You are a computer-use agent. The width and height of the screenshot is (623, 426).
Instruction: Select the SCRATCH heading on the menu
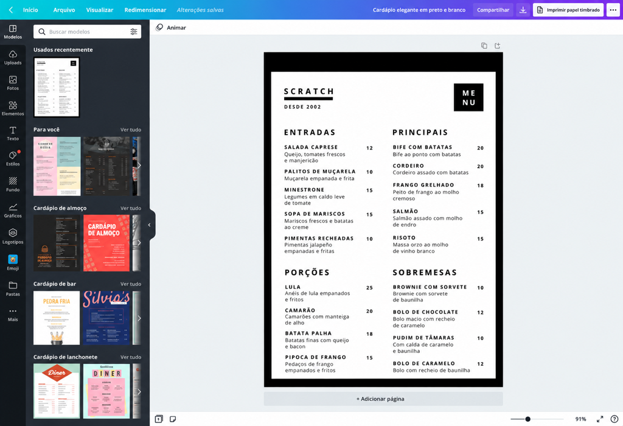[308, 91]
